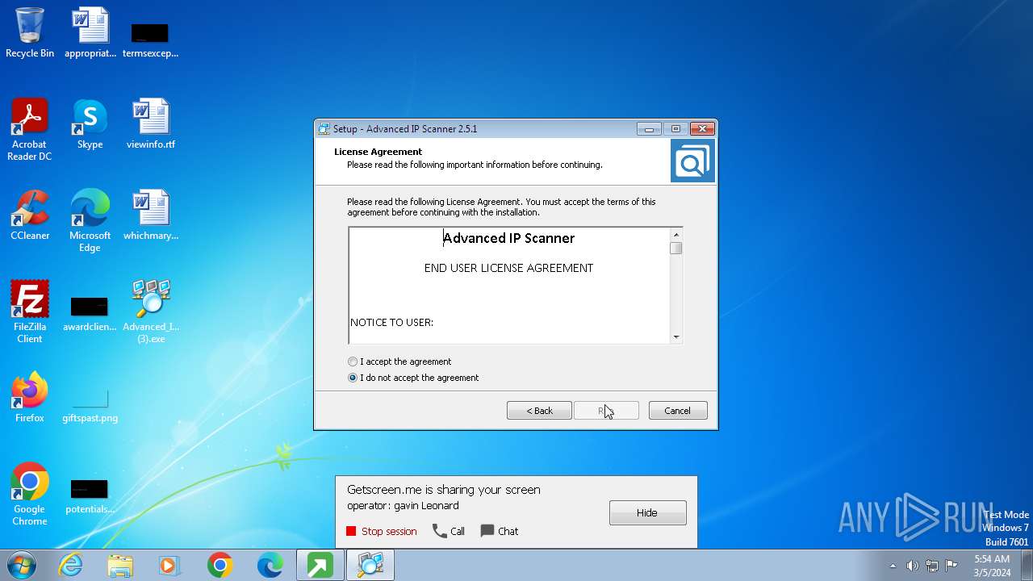Go back with the < Back button

click(x=539, y=411)
